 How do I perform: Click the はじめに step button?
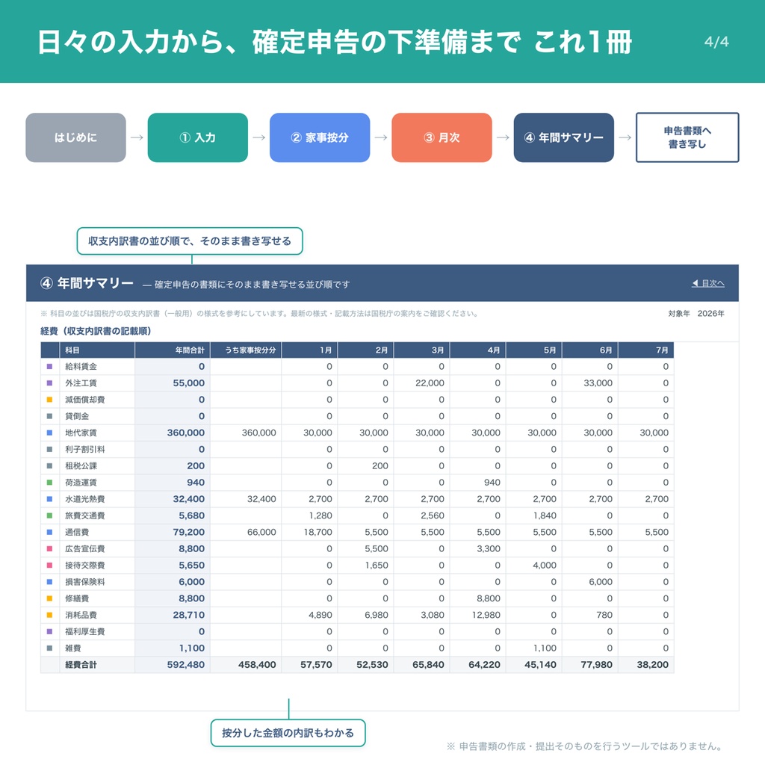coord(75,137)
